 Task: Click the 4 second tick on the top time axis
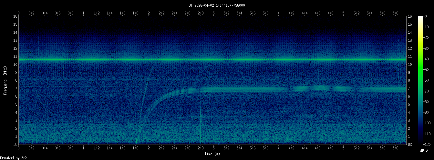[x=279, y=13]
